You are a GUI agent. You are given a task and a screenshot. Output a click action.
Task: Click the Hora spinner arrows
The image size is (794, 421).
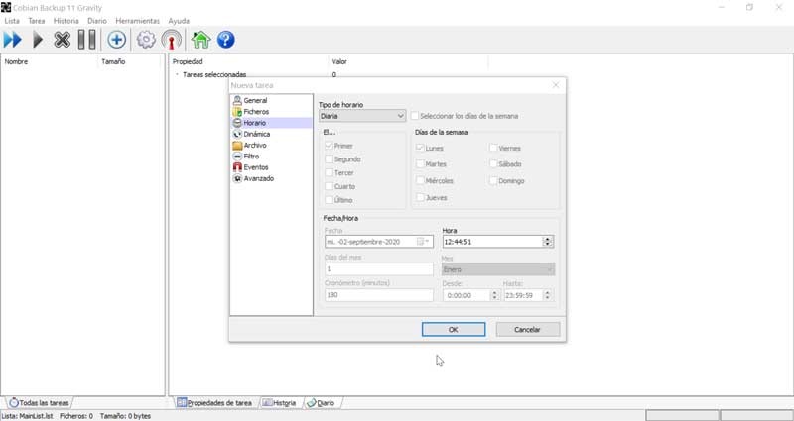click(x=547, y=242)
